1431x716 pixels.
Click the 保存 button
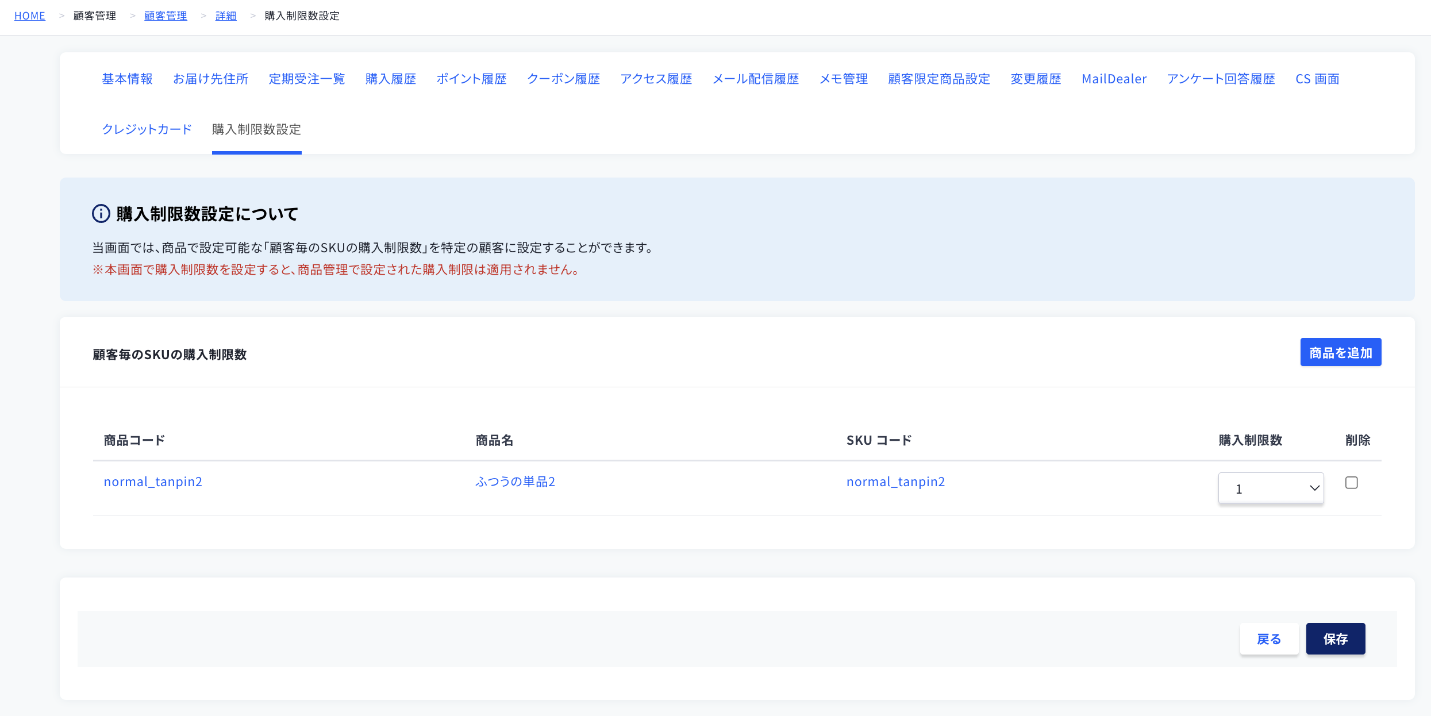(1336, 638)
